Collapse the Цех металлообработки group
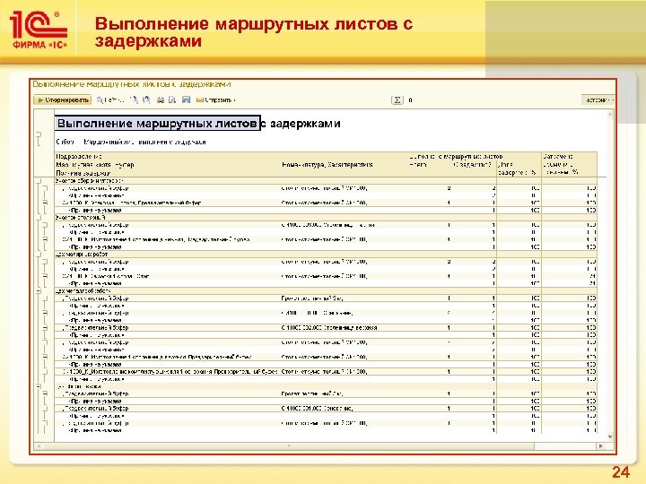The image size is (646, 484). pyautogui.click(x=39, y=291)
